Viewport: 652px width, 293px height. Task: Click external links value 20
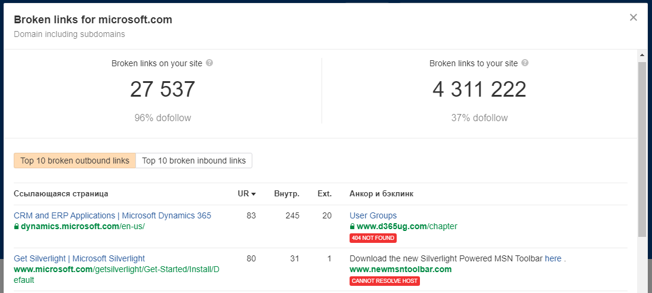(x=327, y=215)
